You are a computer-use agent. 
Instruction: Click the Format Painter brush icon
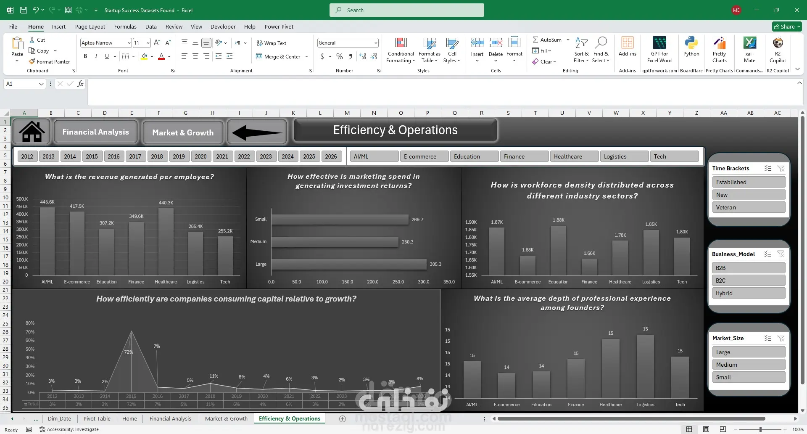click(x=32, y=61)
